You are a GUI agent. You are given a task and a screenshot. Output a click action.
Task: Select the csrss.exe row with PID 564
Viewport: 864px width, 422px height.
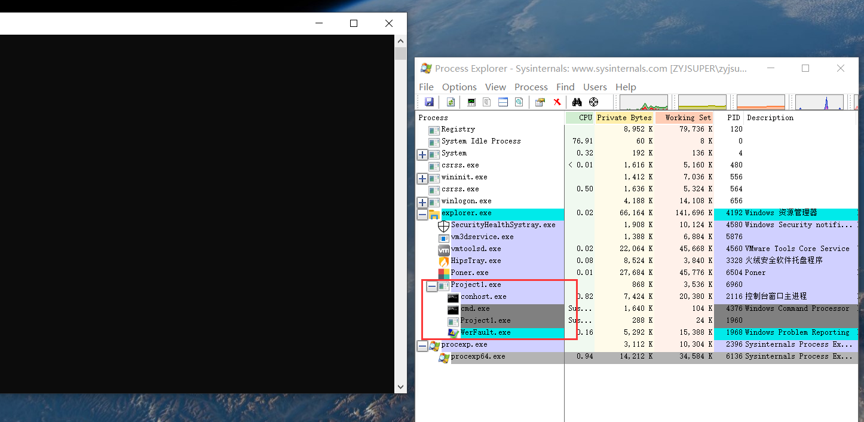(x=636, y=189)
